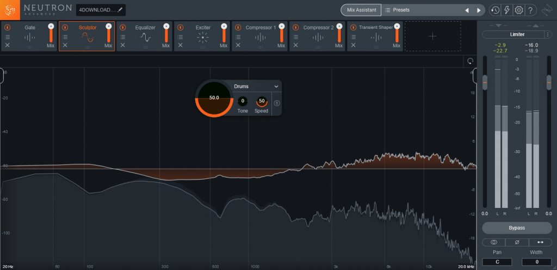Click the input gain fader handle
Viewport: 557px width, 270px height.
click(485, 82)
